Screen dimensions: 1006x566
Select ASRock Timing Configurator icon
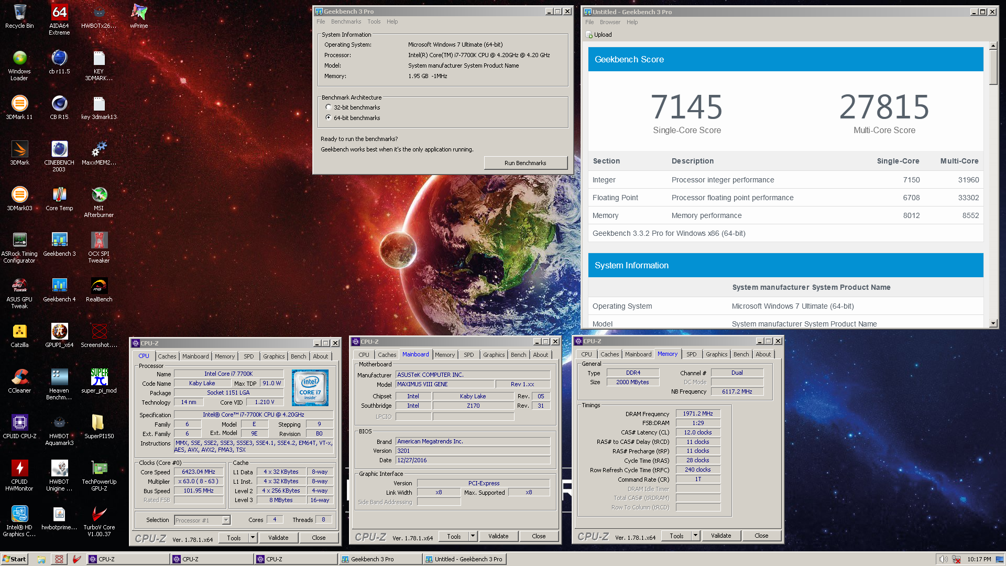point(19,247)
